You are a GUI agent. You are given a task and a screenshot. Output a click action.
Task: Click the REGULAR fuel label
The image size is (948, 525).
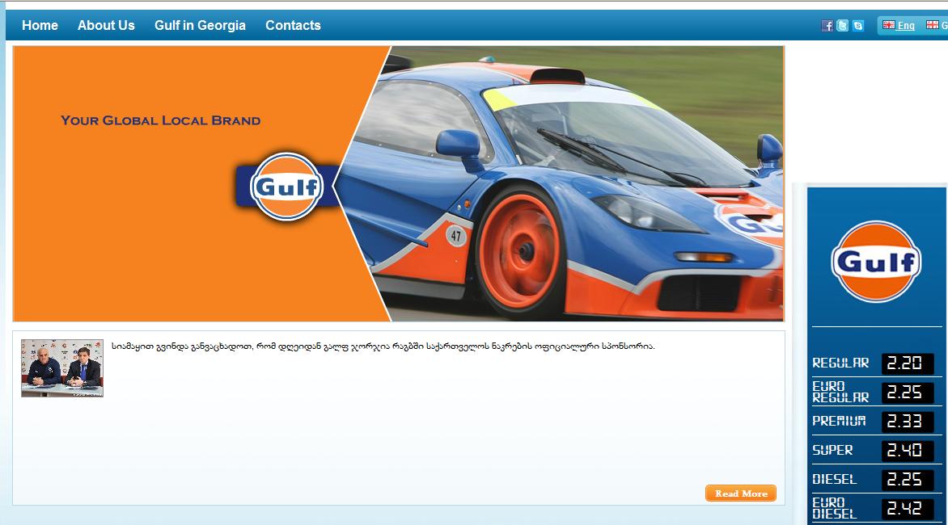tap(840, 363)
